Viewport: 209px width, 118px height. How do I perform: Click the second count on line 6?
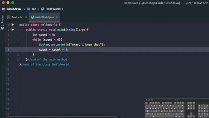tap(56, 49)
